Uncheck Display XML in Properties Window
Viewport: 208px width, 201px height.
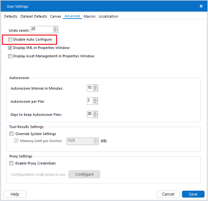tap(10, 48)
